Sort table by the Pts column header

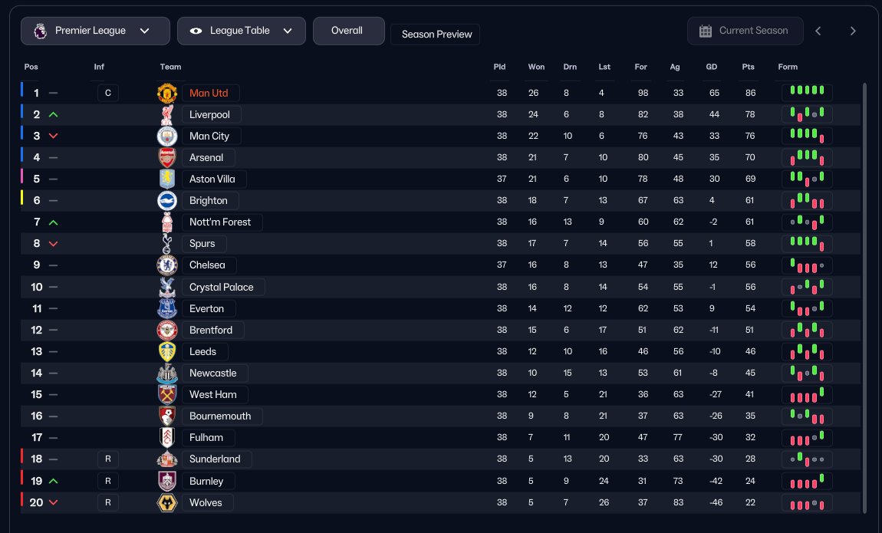[x=748, y=67]
